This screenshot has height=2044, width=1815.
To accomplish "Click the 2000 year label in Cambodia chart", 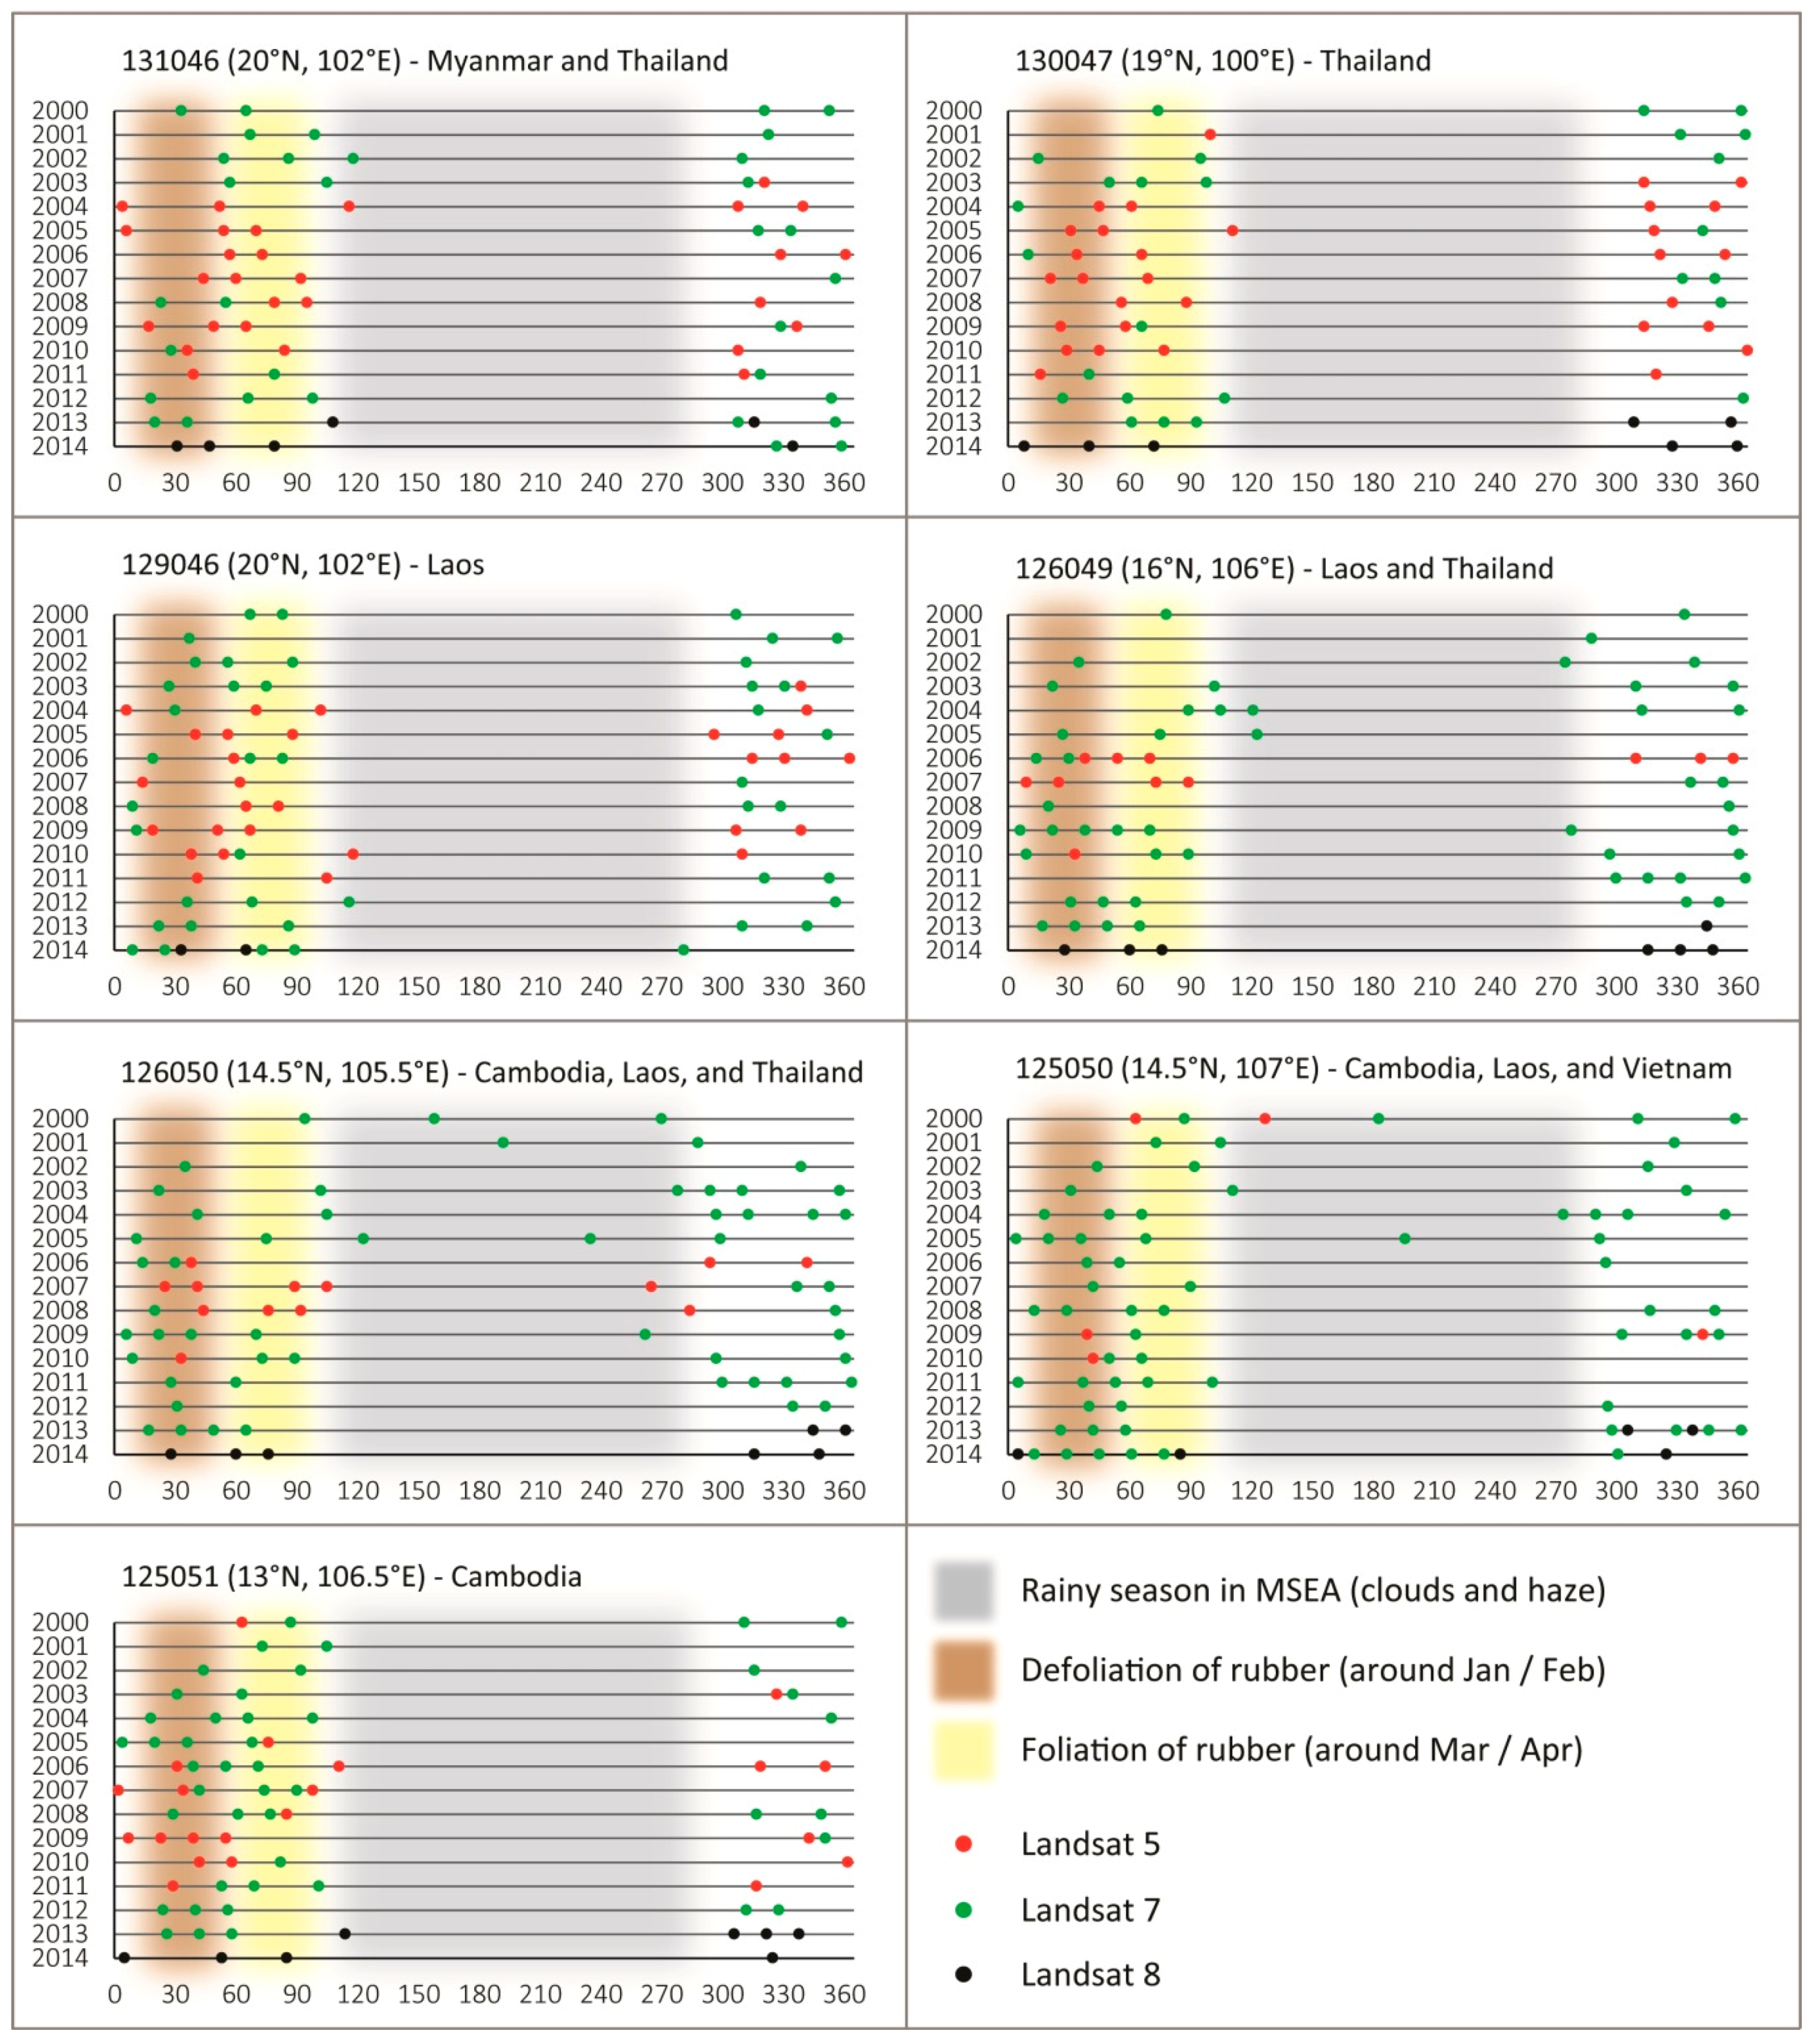I will tap(60, 1622).
